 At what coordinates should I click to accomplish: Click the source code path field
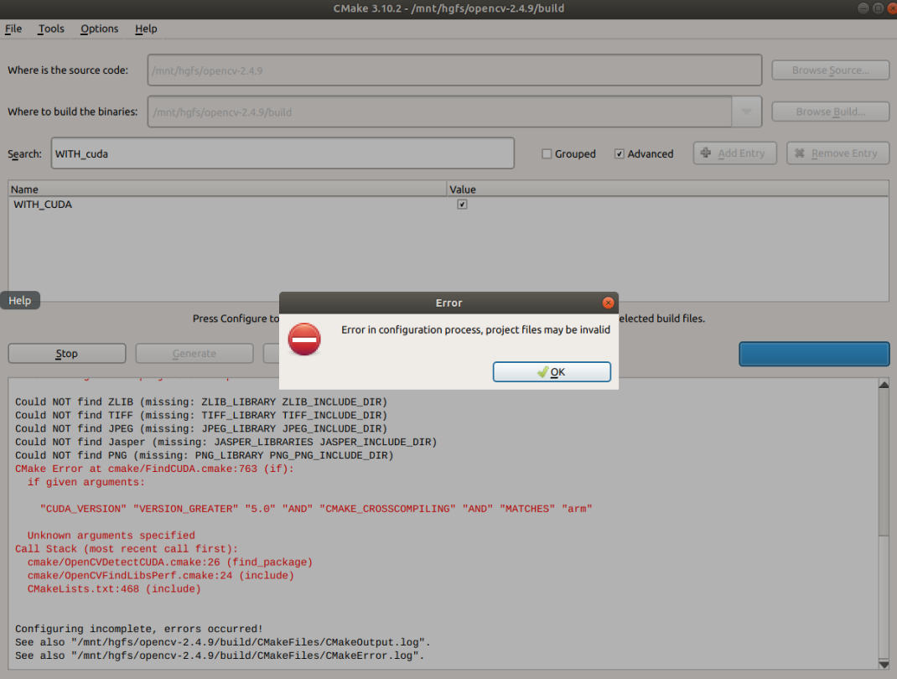coord(454,70)
